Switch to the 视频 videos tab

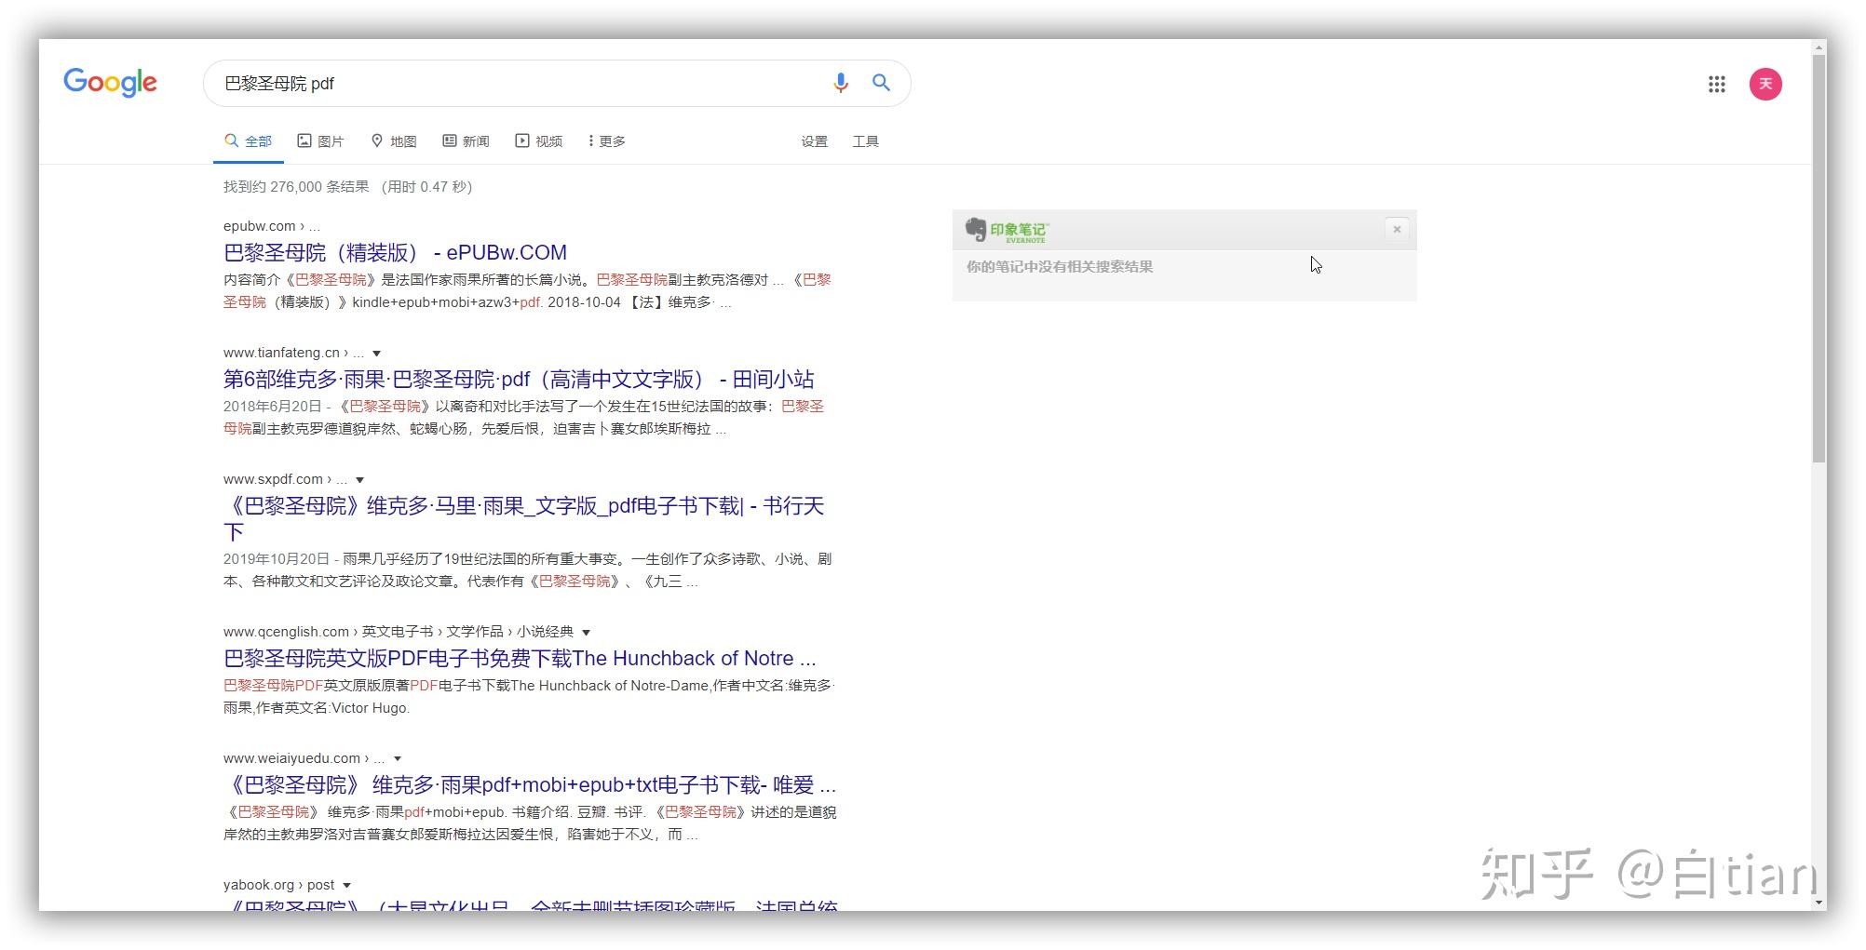539,141
